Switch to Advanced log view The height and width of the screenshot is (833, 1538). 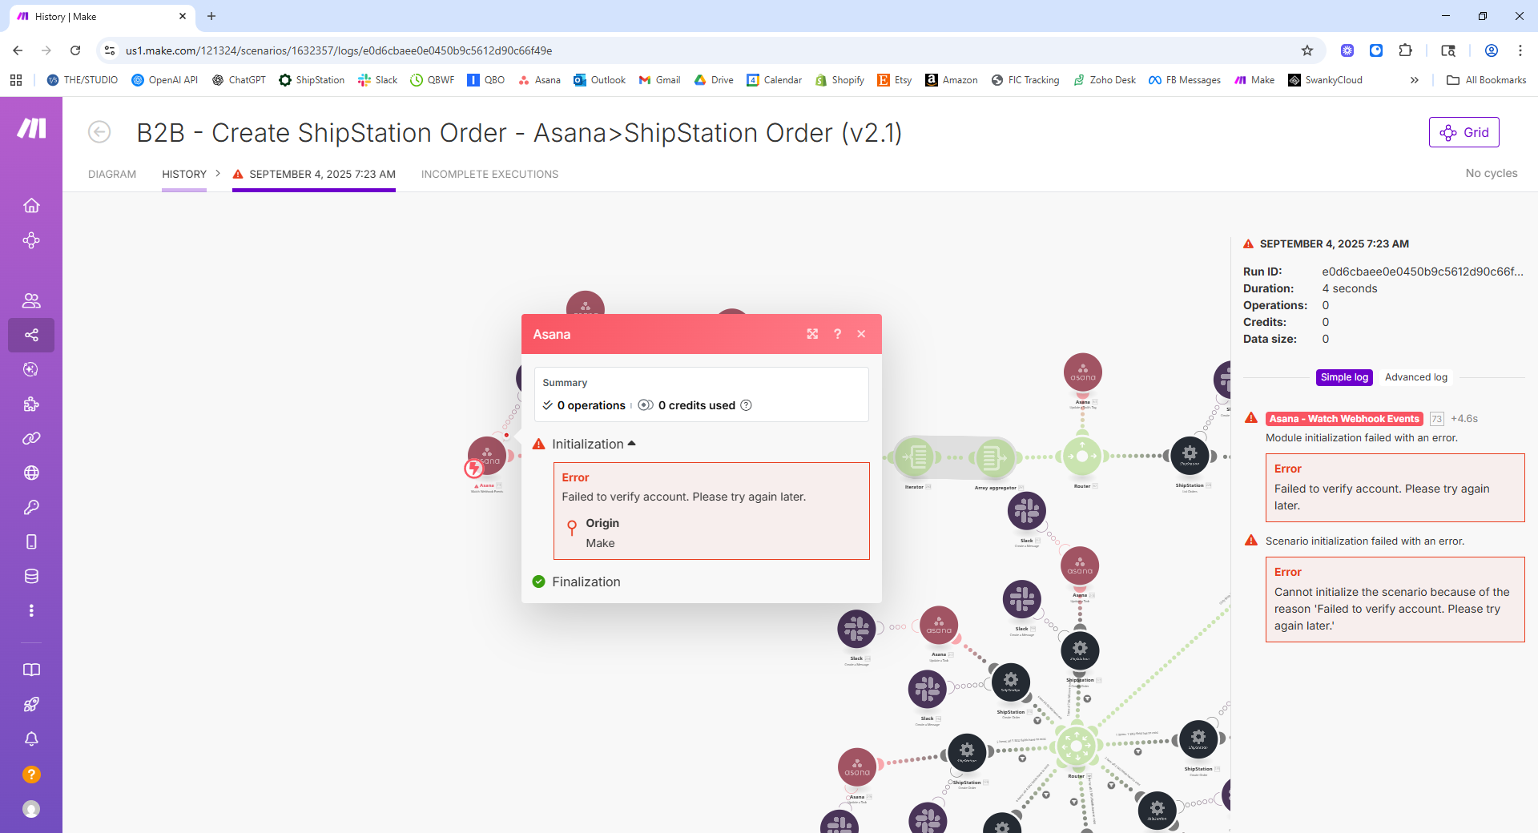click(1415, 377)
